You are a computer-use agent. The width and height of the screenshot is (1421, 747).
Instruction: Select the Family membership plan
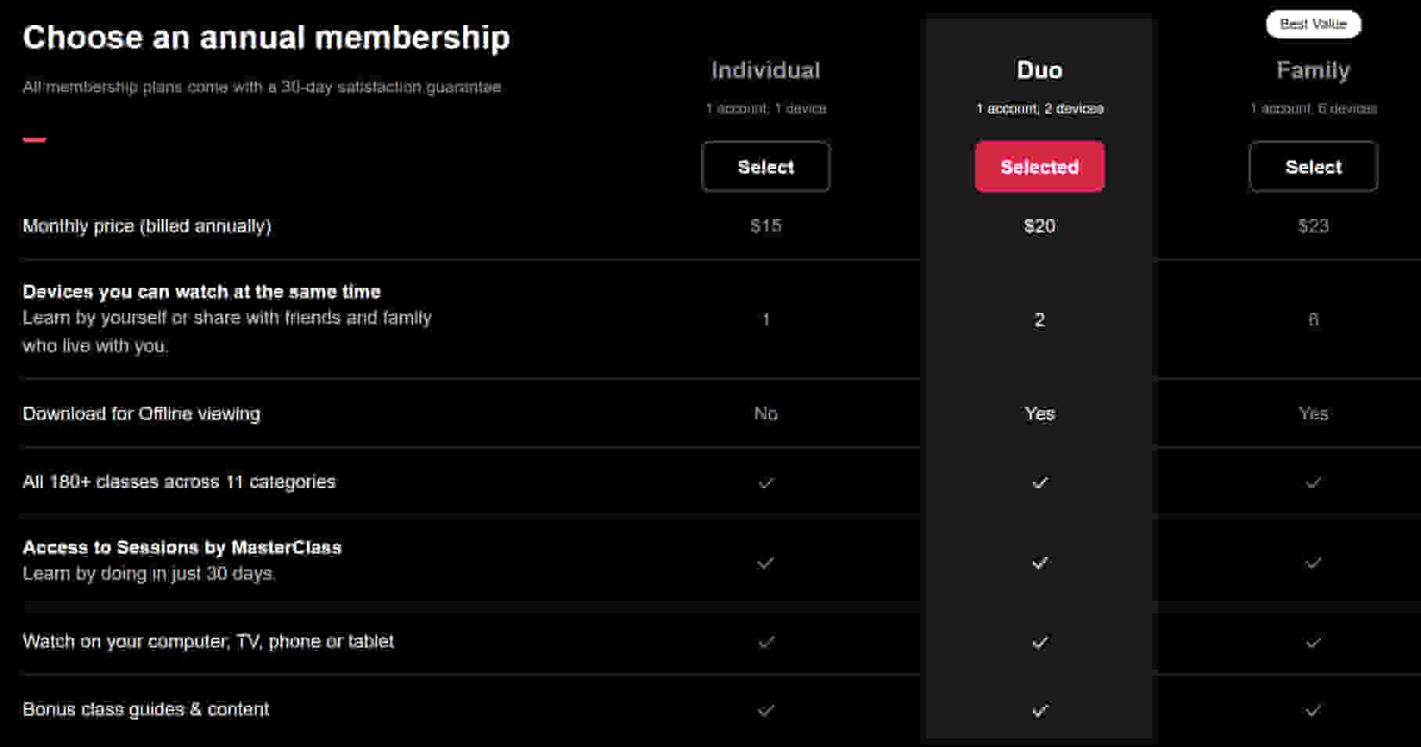point(1312,167)
